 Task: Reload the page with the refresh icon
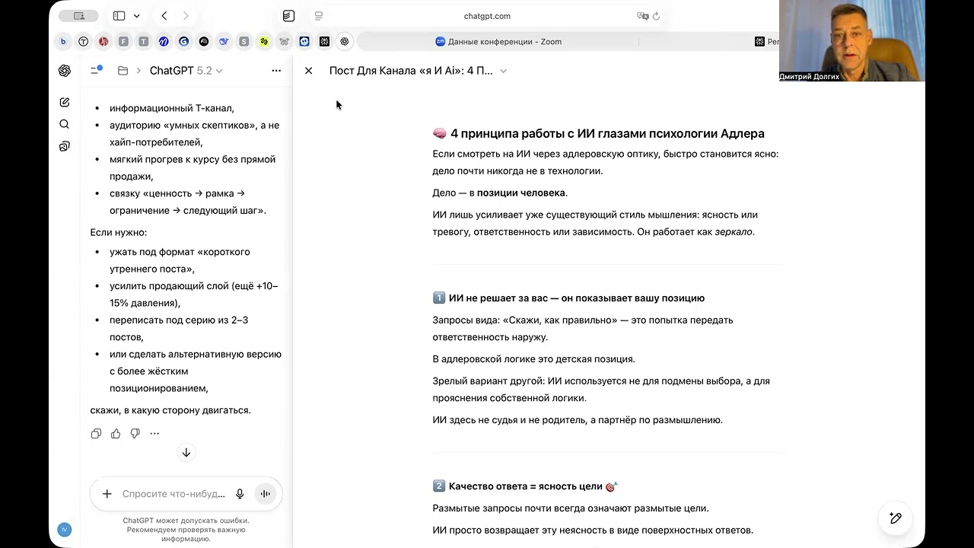pos(656,16)
